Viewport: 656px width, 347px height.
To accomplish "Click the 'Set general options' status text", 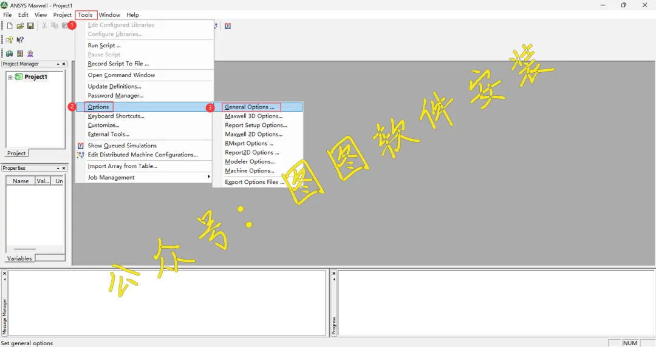I will (x=27, y=343).
